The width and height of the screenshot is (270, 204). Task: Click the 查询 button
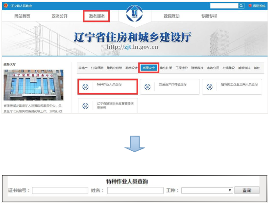pyautogui.click(x=247, y=190)
